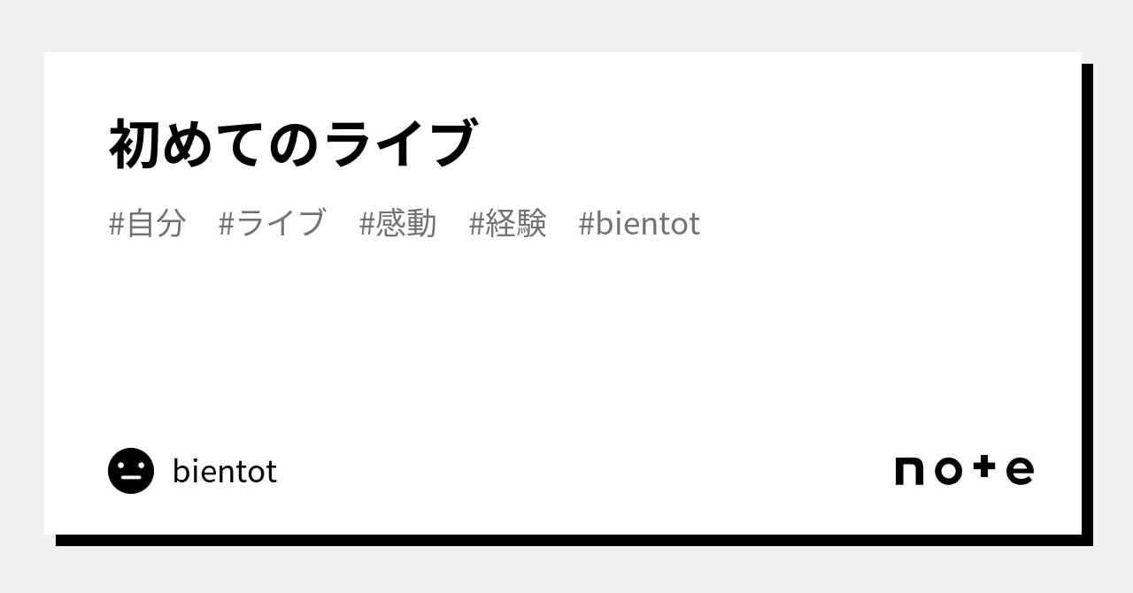The height and width of the screenshot is (593, 1133).
Task: Click the letter n in the note logo
Action: click(909, 471)
